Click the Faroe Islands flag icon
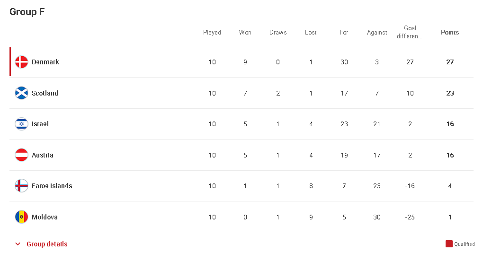483x253 pixels. 22,185
